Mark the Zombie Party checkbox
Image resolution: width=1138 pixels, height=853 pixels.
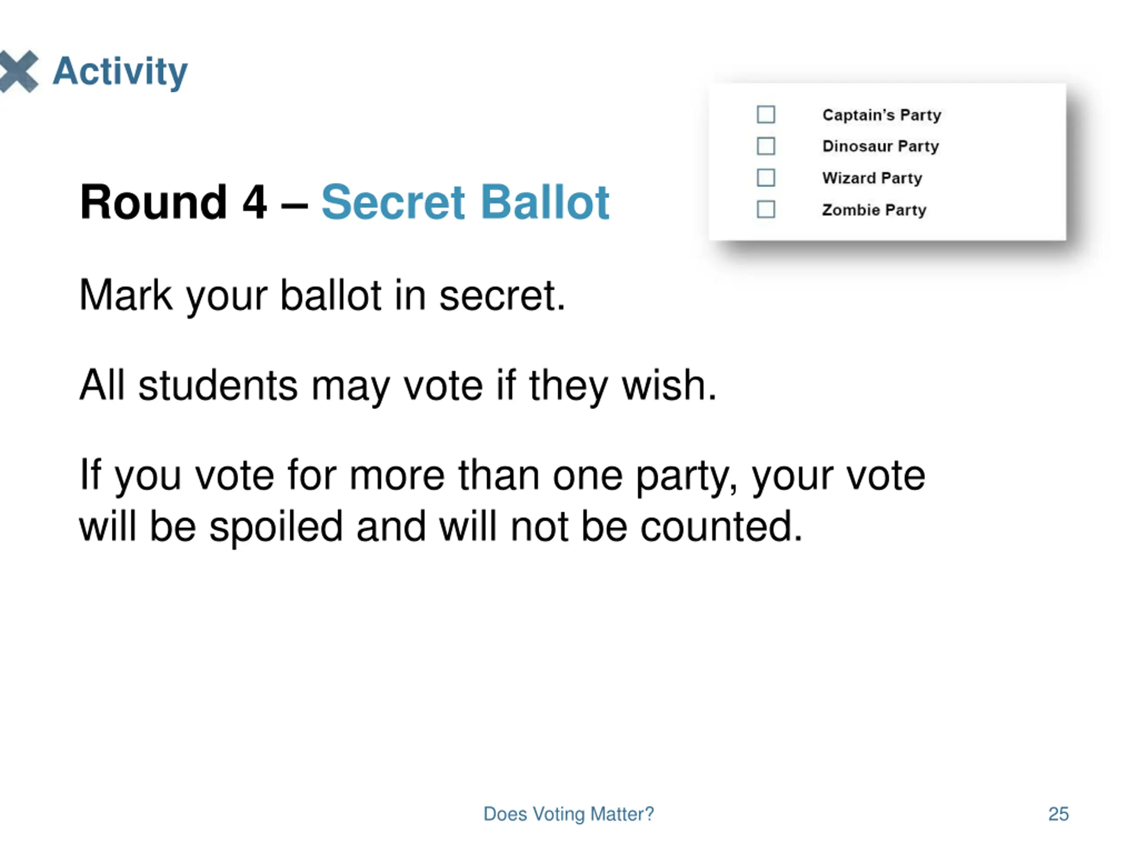point(766,210)
